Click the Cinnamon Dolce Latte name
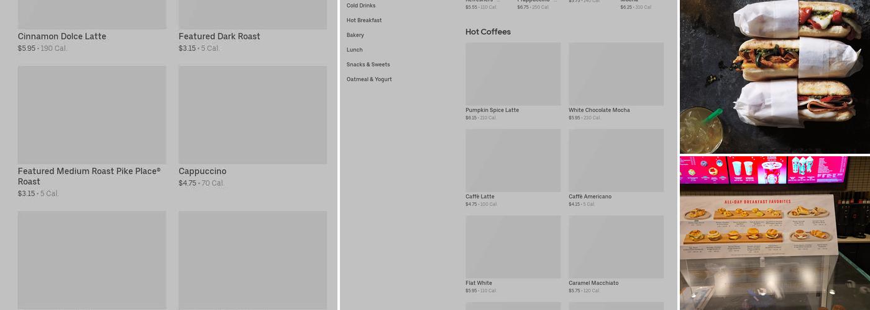The image size is (870, 310). coord(62,37)
